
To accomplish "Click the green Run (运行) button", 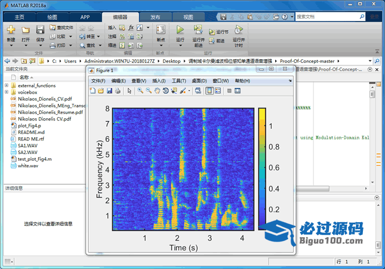I will [x=180, y=30].
